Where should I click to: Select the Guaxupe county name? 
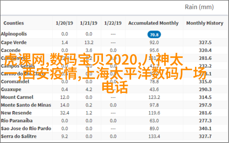tap(11, 89)
